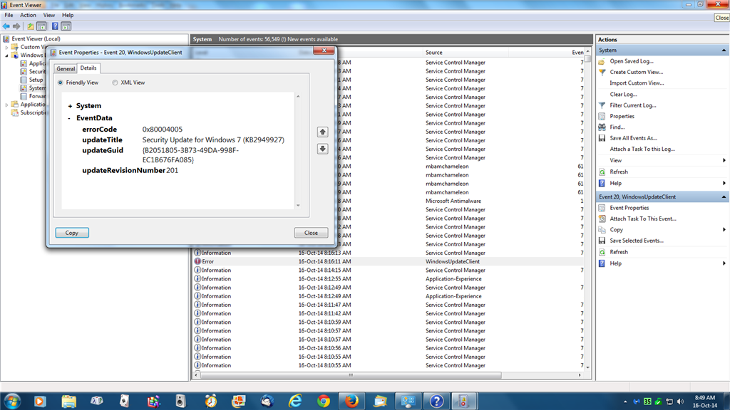The height and width of the screenshot is (410, 730).
Task: Click the red Error icon in event list
Action: coord(197,261)
